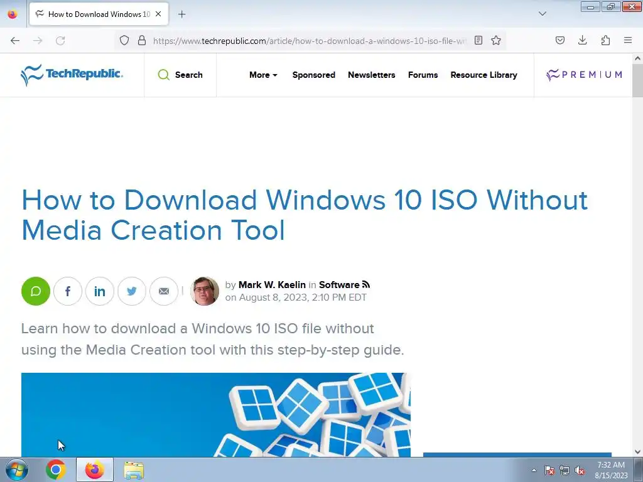This screenshot has height=482, width=643.
Task: Select the How to Download Windows 10 tab
Action: [x=99, y=14]
